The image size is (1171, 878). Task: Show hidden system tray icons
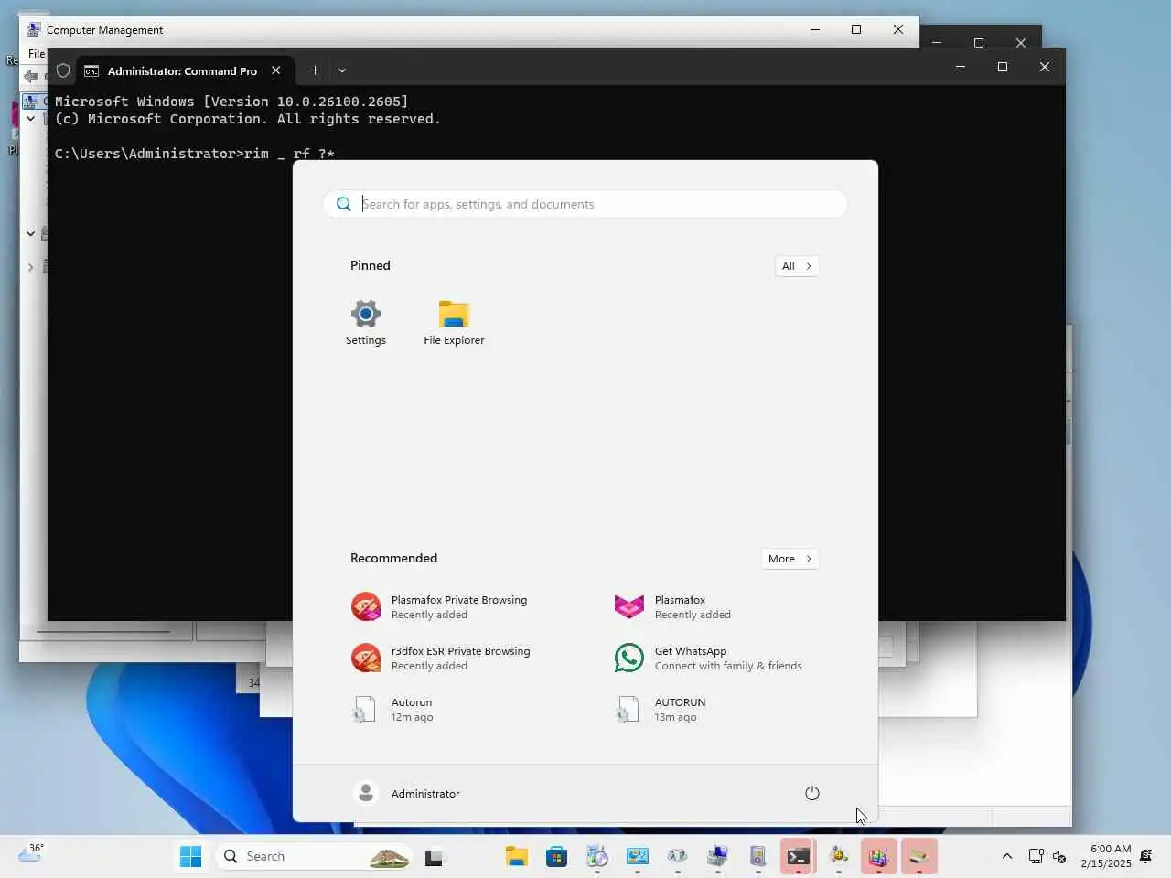click(1007, 857)
